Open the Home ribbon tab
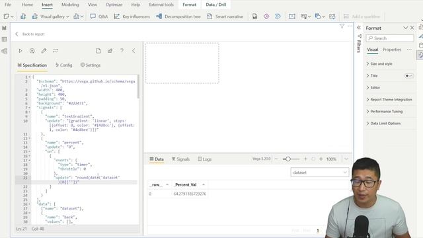 pos(28,5)
